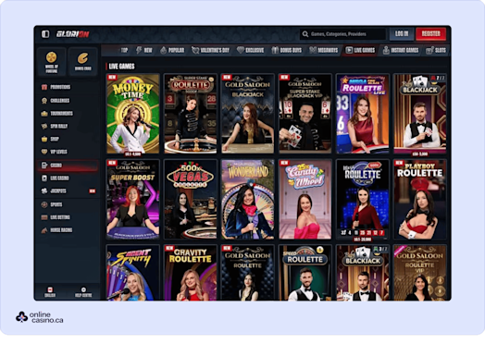
Task: Open the Mega Roulette Live game
Action: [x=362, y=114]
